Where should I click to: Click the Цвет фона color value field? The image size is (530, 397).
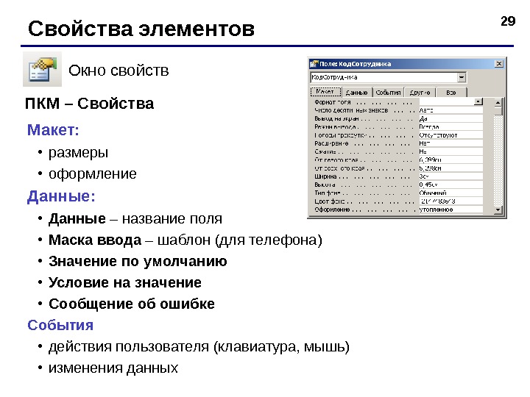click(x=451, y=201)
